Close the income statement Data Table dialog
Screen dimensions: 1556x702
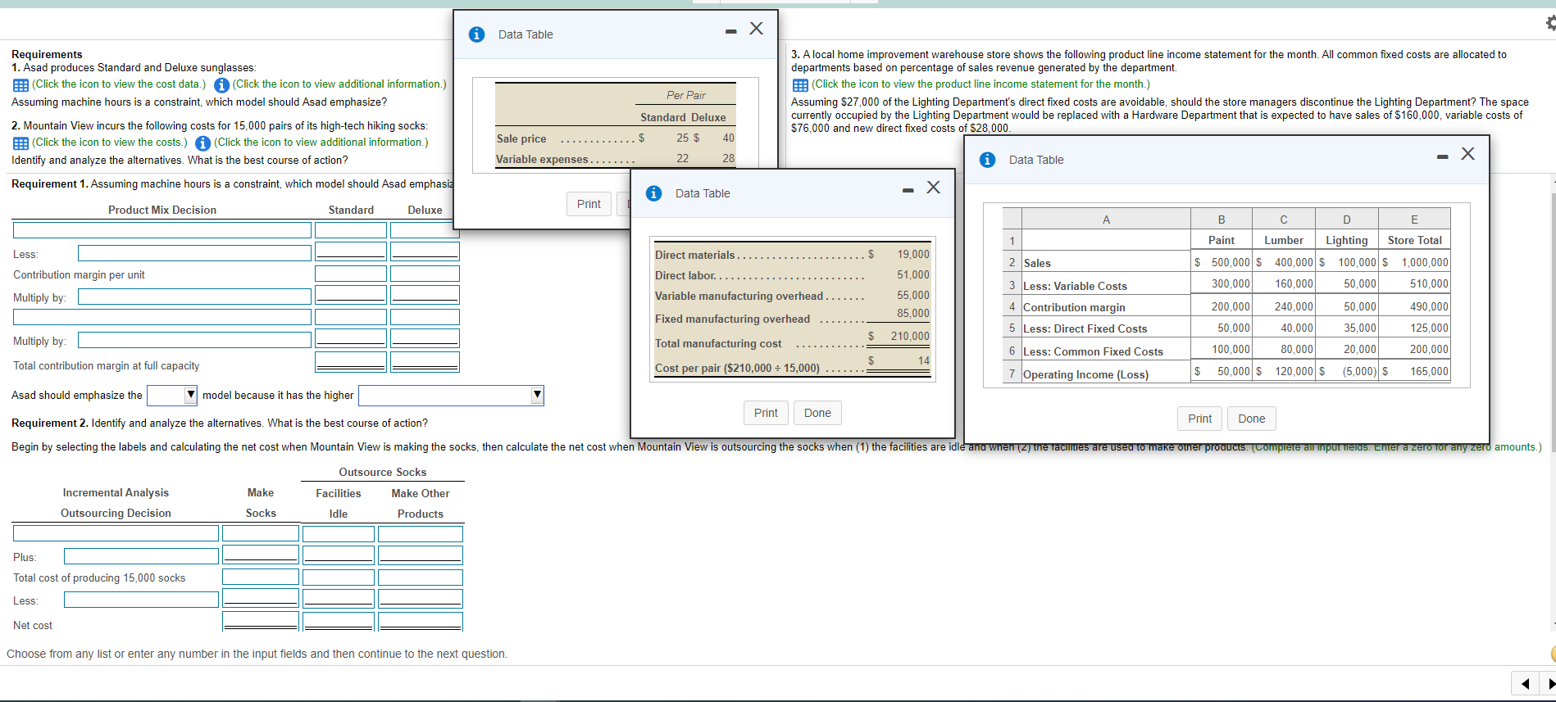point(1467,154)
